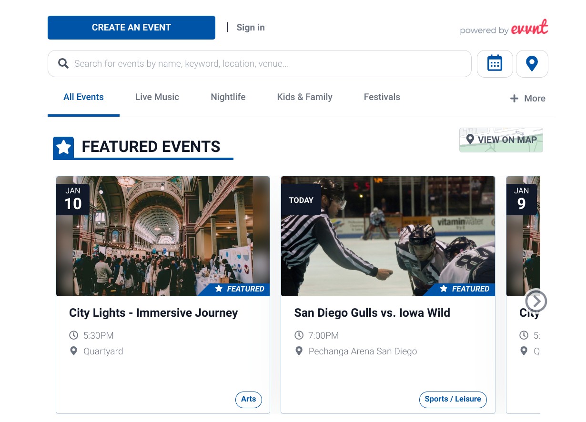Image resolution: width=586 pixels, height=422 pixels.
Task: Advance carousel with the right chevron arrow
Action: [536, 301]
